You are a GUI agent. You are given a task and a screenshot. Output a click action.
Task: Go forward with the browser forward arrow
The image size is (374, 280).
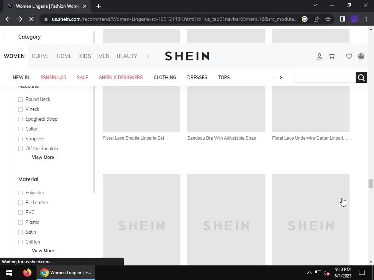point(20,19)
